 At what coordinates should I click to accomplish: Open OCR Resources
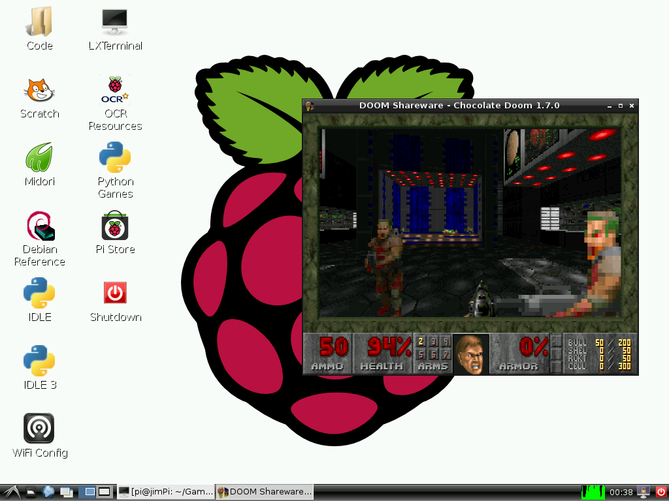click(x=114, y=91)
